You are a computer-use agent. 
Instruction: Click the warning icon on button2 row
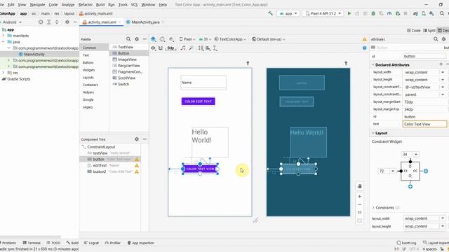coord(137,171)
